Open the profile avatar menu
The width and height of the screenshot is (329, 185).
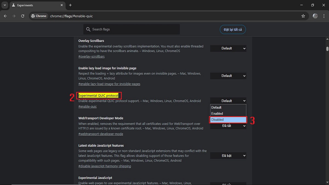pos(315,16)
